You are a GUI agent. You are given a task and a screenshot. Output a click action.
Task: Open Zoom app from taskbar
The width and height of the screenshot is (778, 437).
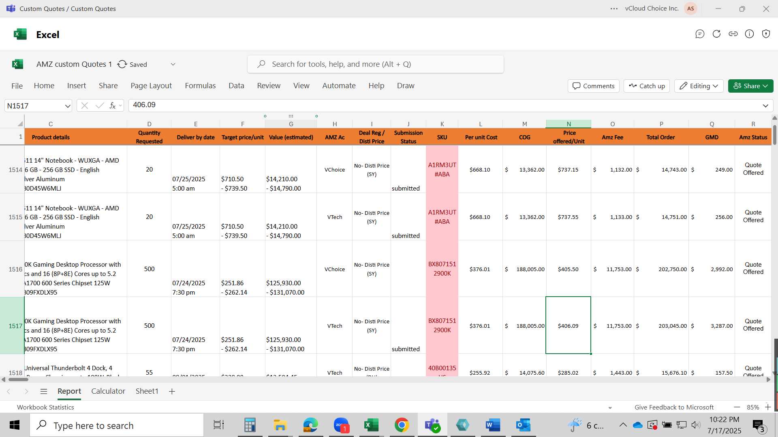click(x=341, y=425)
